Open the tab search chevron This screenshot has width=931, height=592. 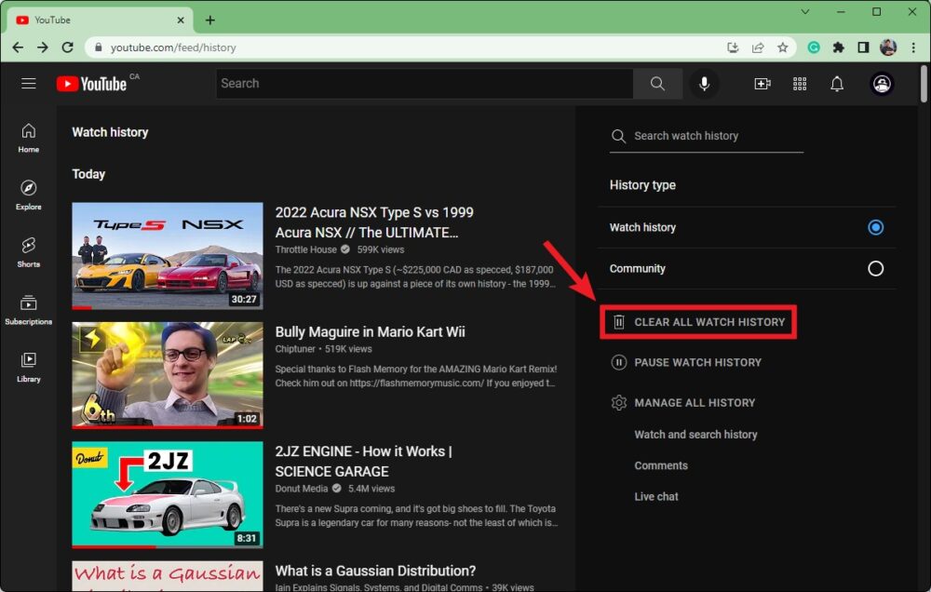pyautogui.click(x=804, y=12)
